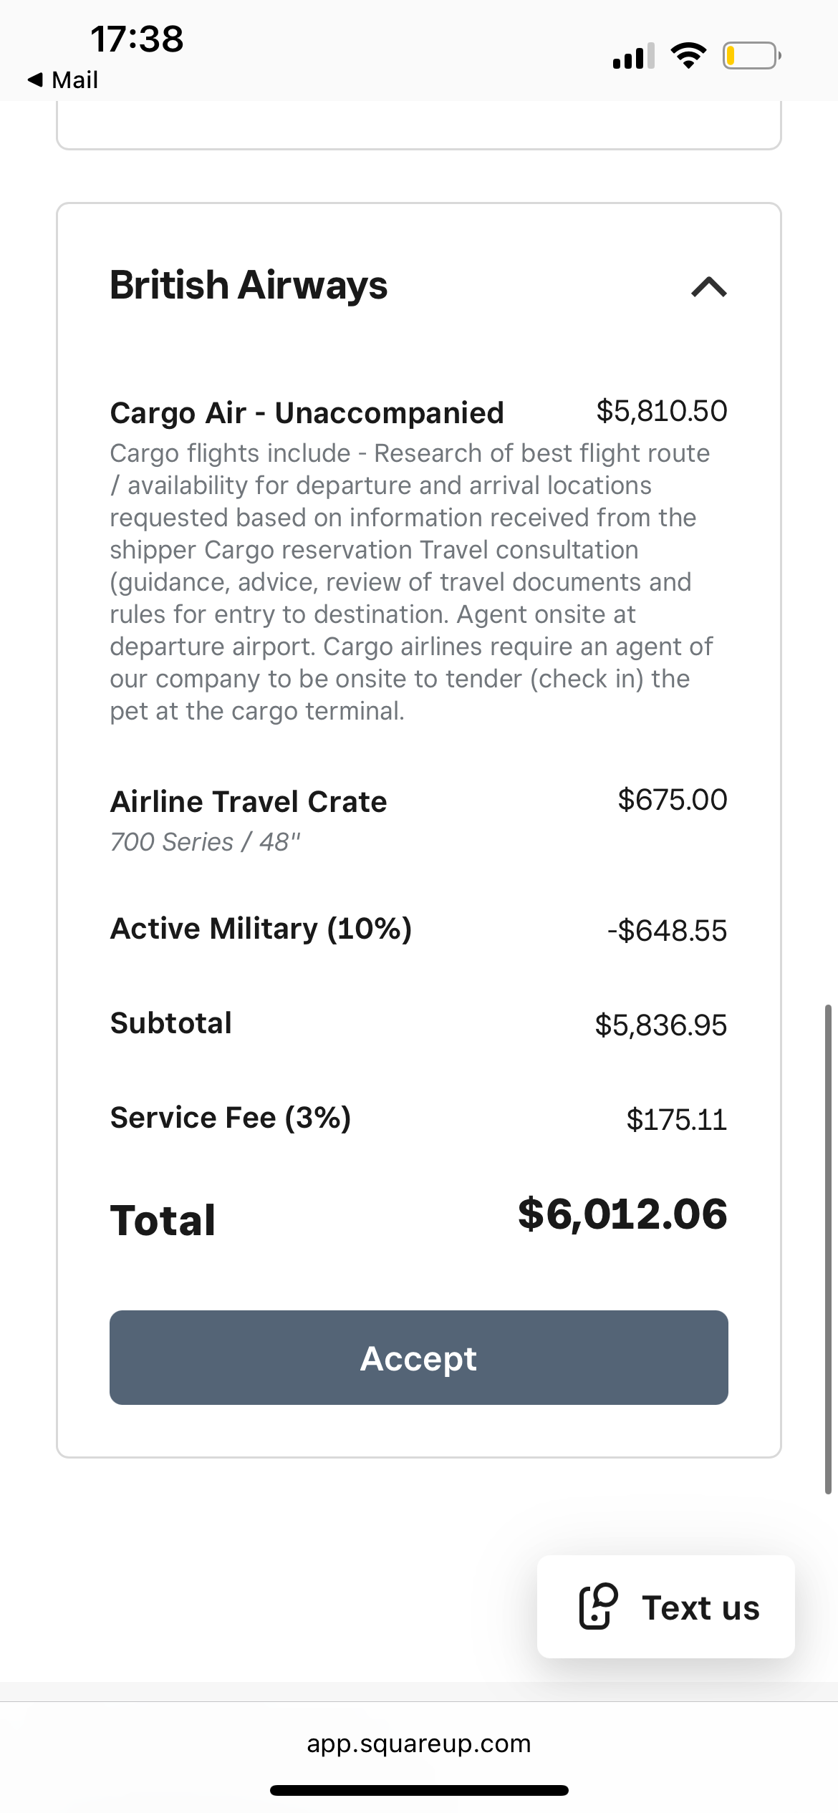This screenshot has width=838, height=1813.
Task: Go back to Mail app
Action: (74, 79)
